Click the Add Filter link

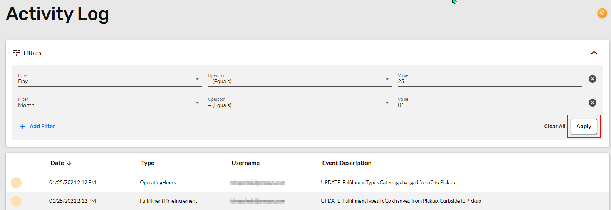[42, 126]
